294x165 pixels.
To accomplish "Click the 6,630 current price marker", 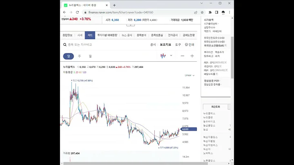I will (x=188, y=129).
